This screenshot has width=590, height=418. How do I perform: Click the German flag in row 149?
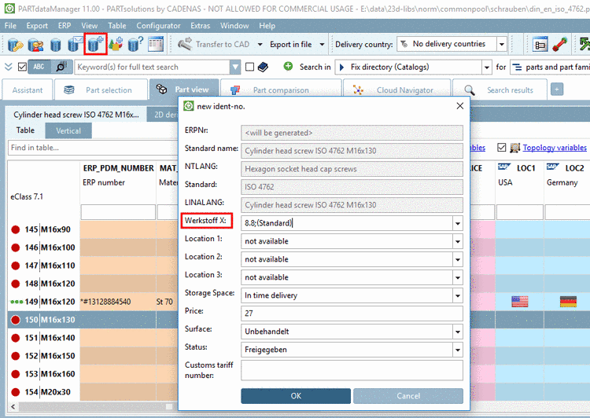click(x=568, y=302)
